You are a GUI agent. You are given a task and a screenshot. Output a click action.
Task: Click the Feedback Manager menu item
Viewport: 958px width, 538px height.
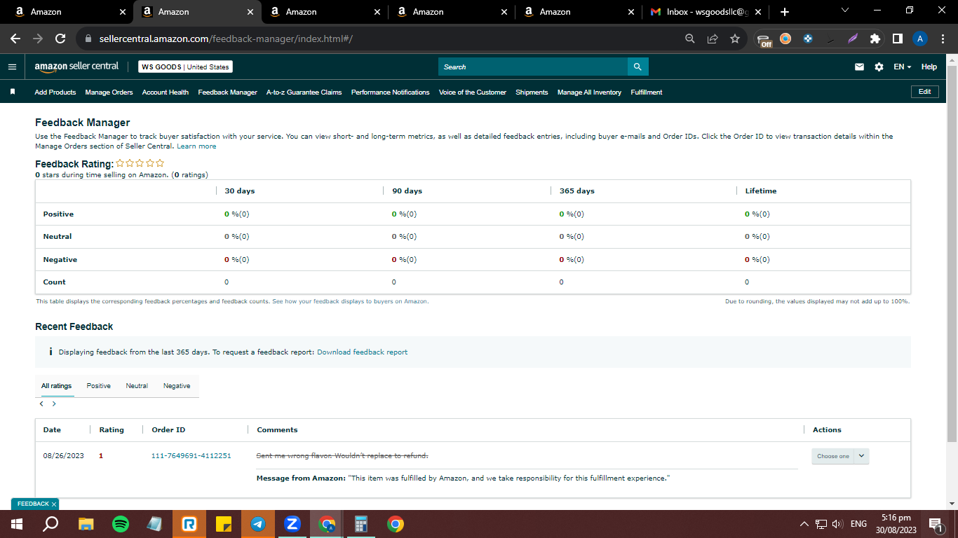(227, 92)
